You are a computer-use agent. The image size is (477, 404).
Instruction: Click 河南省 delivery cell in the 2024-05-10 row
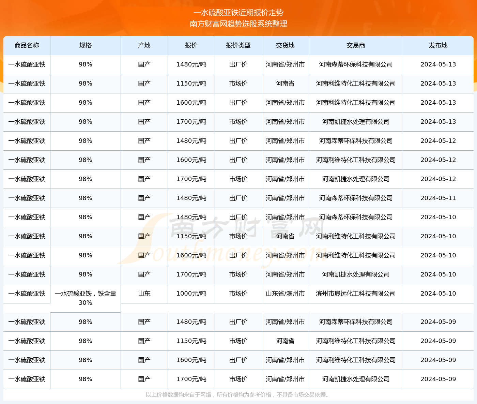[x=285, y=236]
